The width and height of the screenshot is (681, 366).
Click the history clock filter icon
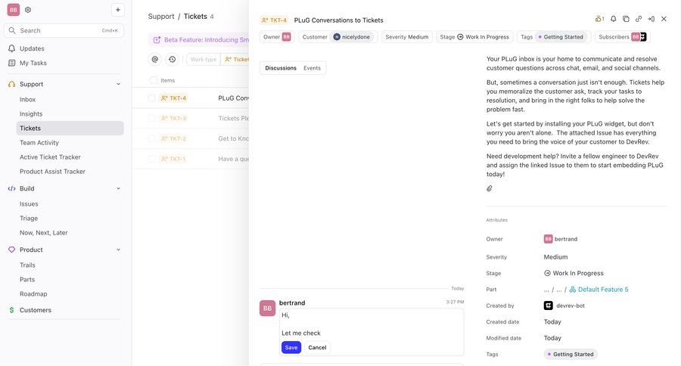pos(172,59)
